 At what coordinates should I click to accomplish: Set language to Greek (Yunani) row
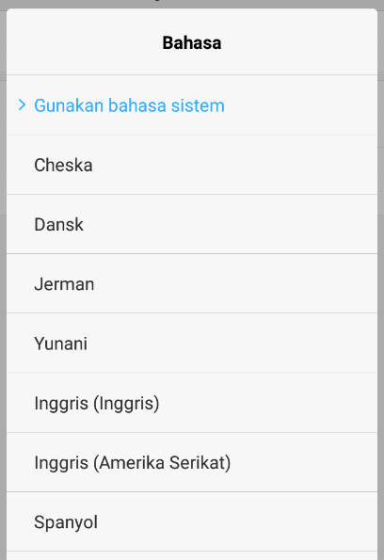pyautogui.click(x=192, y=344)
